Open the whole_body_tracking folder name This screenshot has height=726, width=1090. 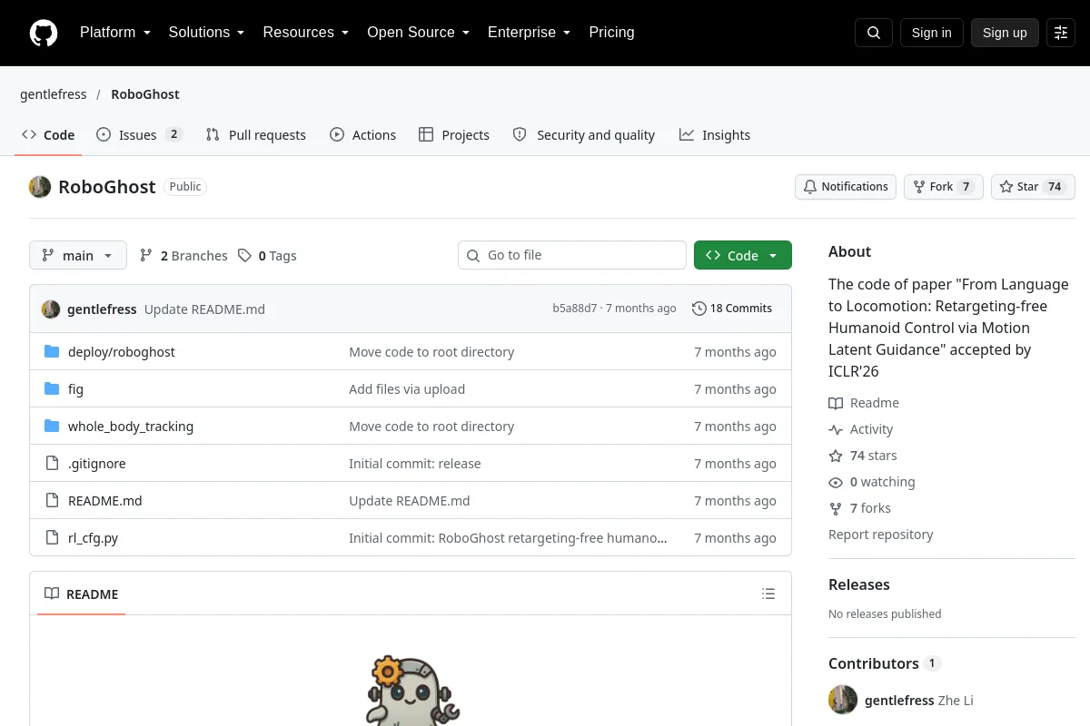coord(131,427)
